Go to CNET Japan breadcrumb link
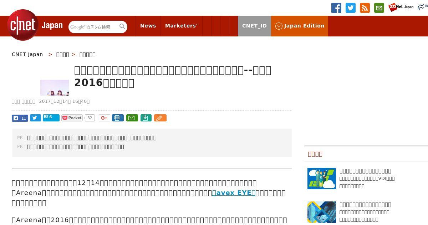Screen dimensions: 428x225 (27, 54)
